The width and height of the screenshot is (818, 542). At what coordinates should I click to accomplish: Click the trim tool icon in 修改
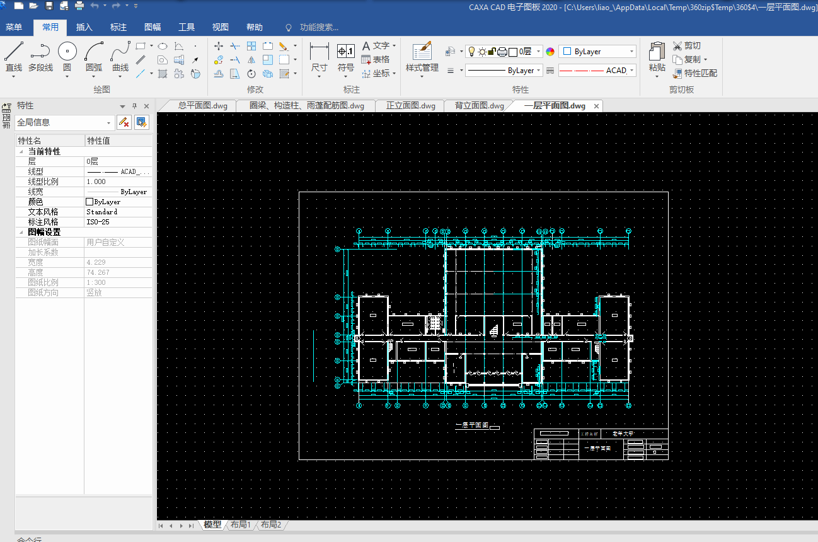[235, 46]
